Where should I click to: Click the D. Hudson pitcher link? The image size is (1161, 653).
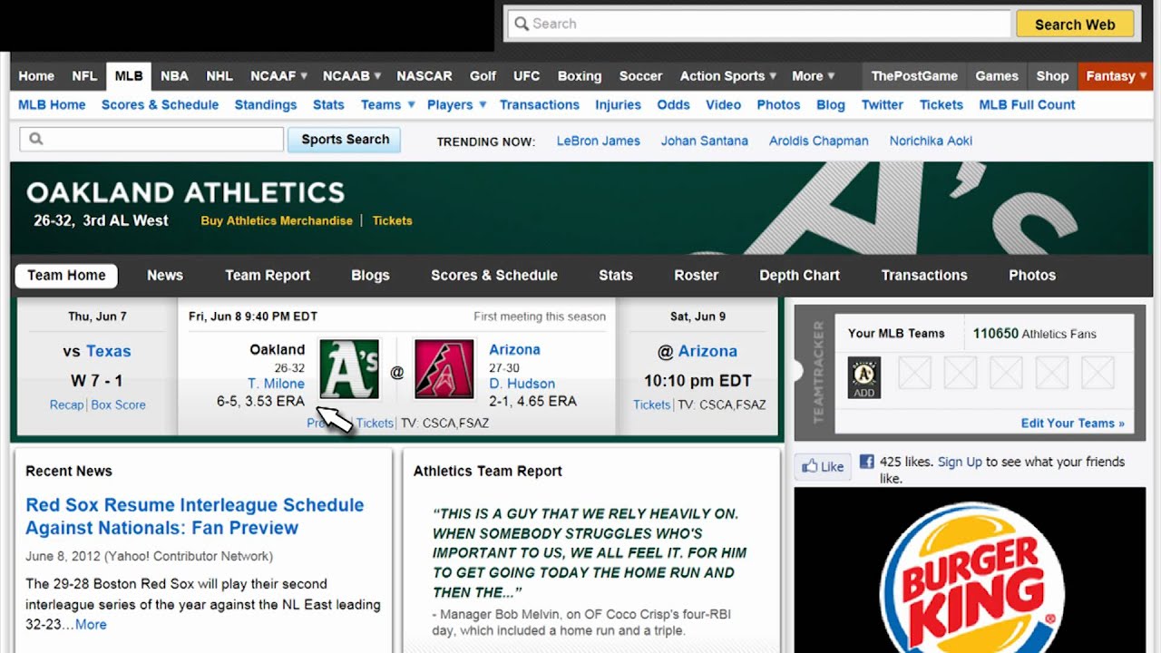[x=522, y=384]
